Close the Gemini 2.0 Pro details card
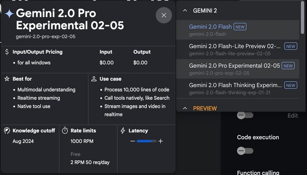This screenshot has height=175, width=307. (164, 15)
